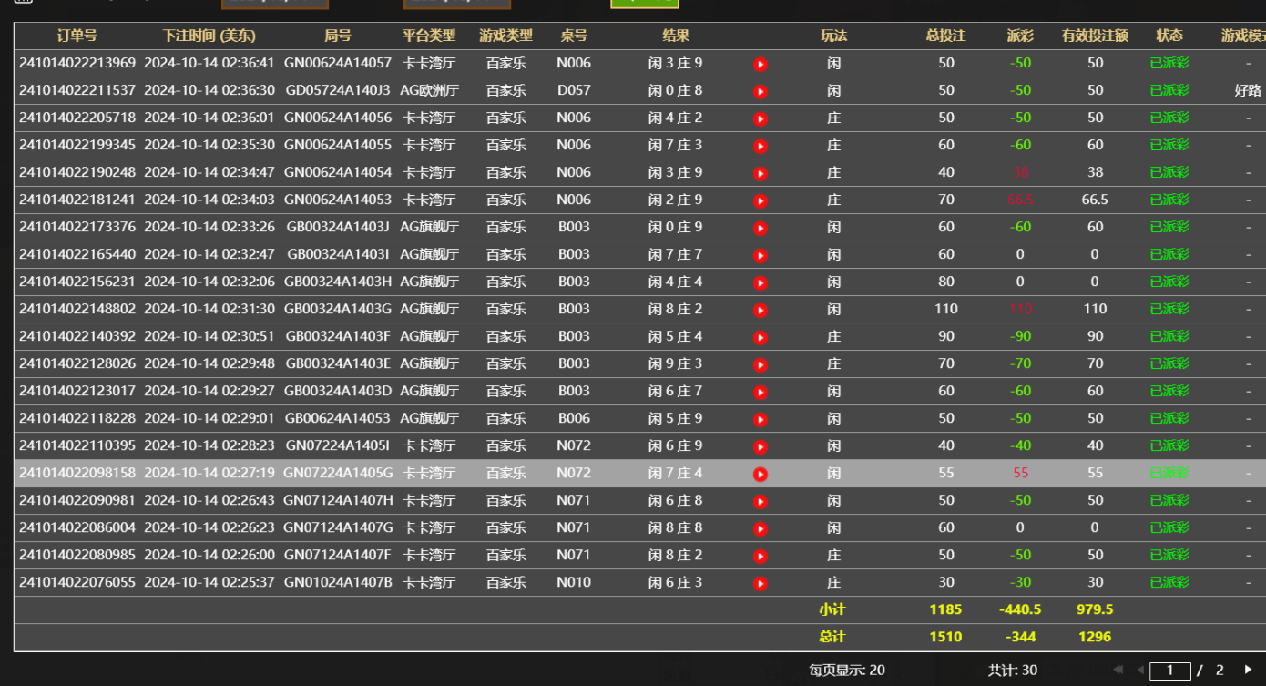The height and width of the screenshot is (686, 1266).
Task: Click result video icon on 闲8庄2 row
Action: [761, 309]
